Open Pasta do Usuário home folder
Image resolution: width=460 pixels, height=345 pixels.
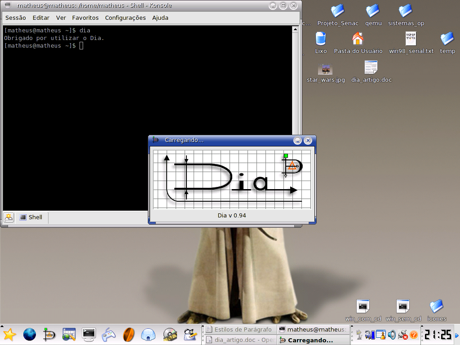pyautogui.click(x=358, y=43)
